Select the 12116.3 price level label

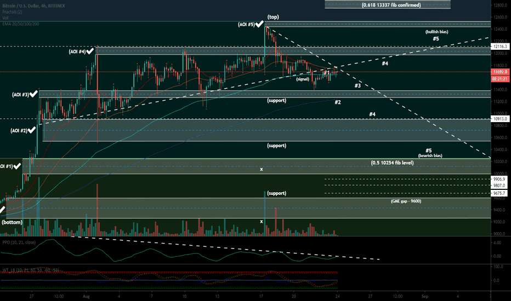(500, 47)
